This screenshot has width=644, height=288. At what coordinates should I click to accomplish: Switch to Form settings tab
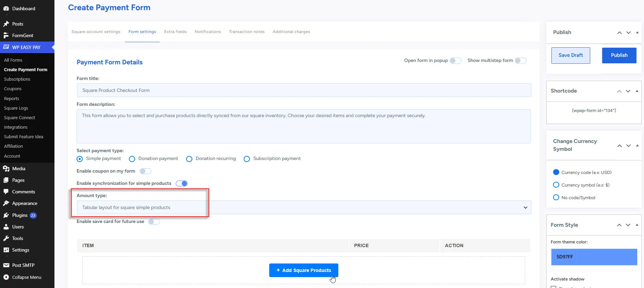click(x=142, y=32)
